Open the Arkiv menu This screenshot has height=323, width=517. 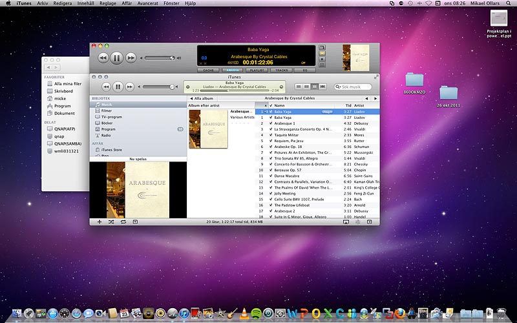(x=42, y=3)
